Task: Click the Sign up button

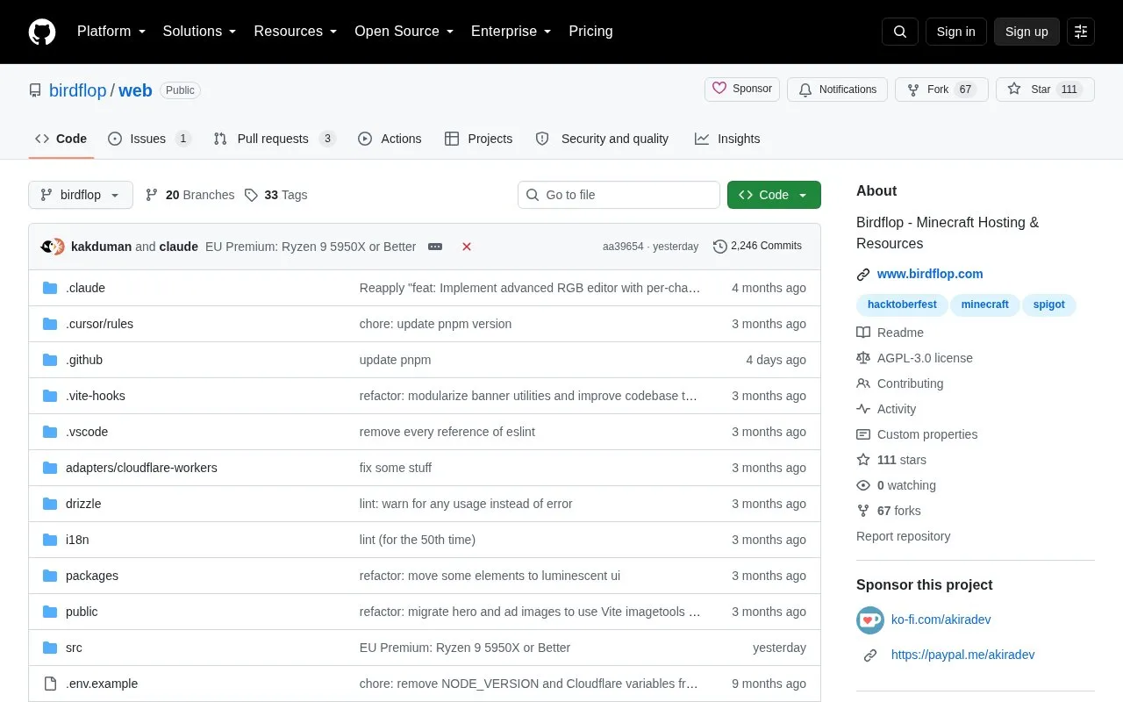Action: (x=1026, y=32)
